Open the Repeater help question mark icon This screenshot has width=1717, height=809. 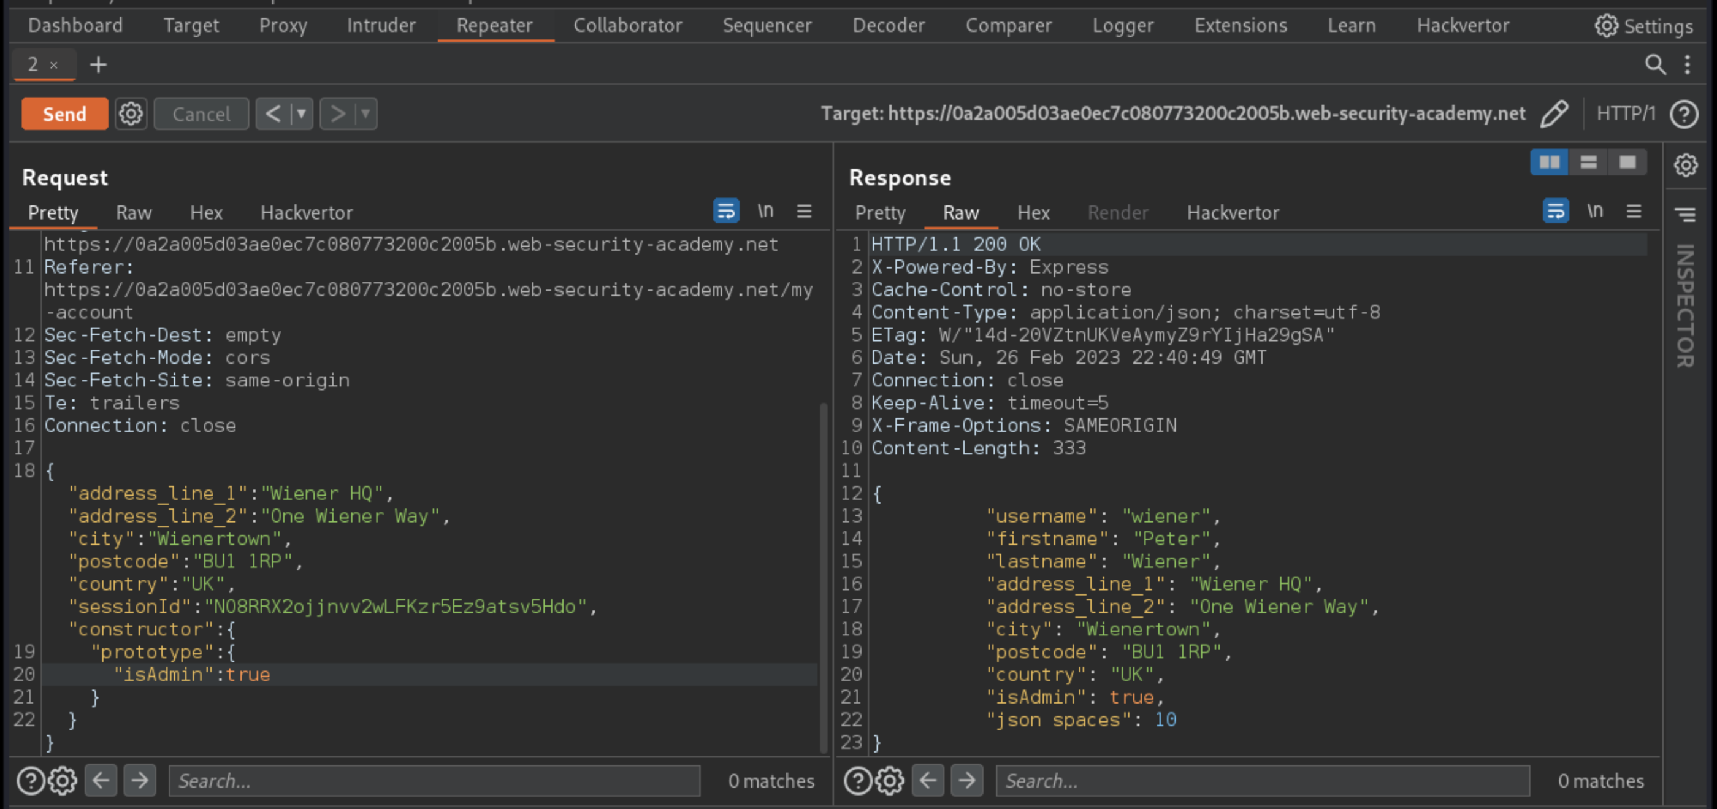pos(1684,114)
